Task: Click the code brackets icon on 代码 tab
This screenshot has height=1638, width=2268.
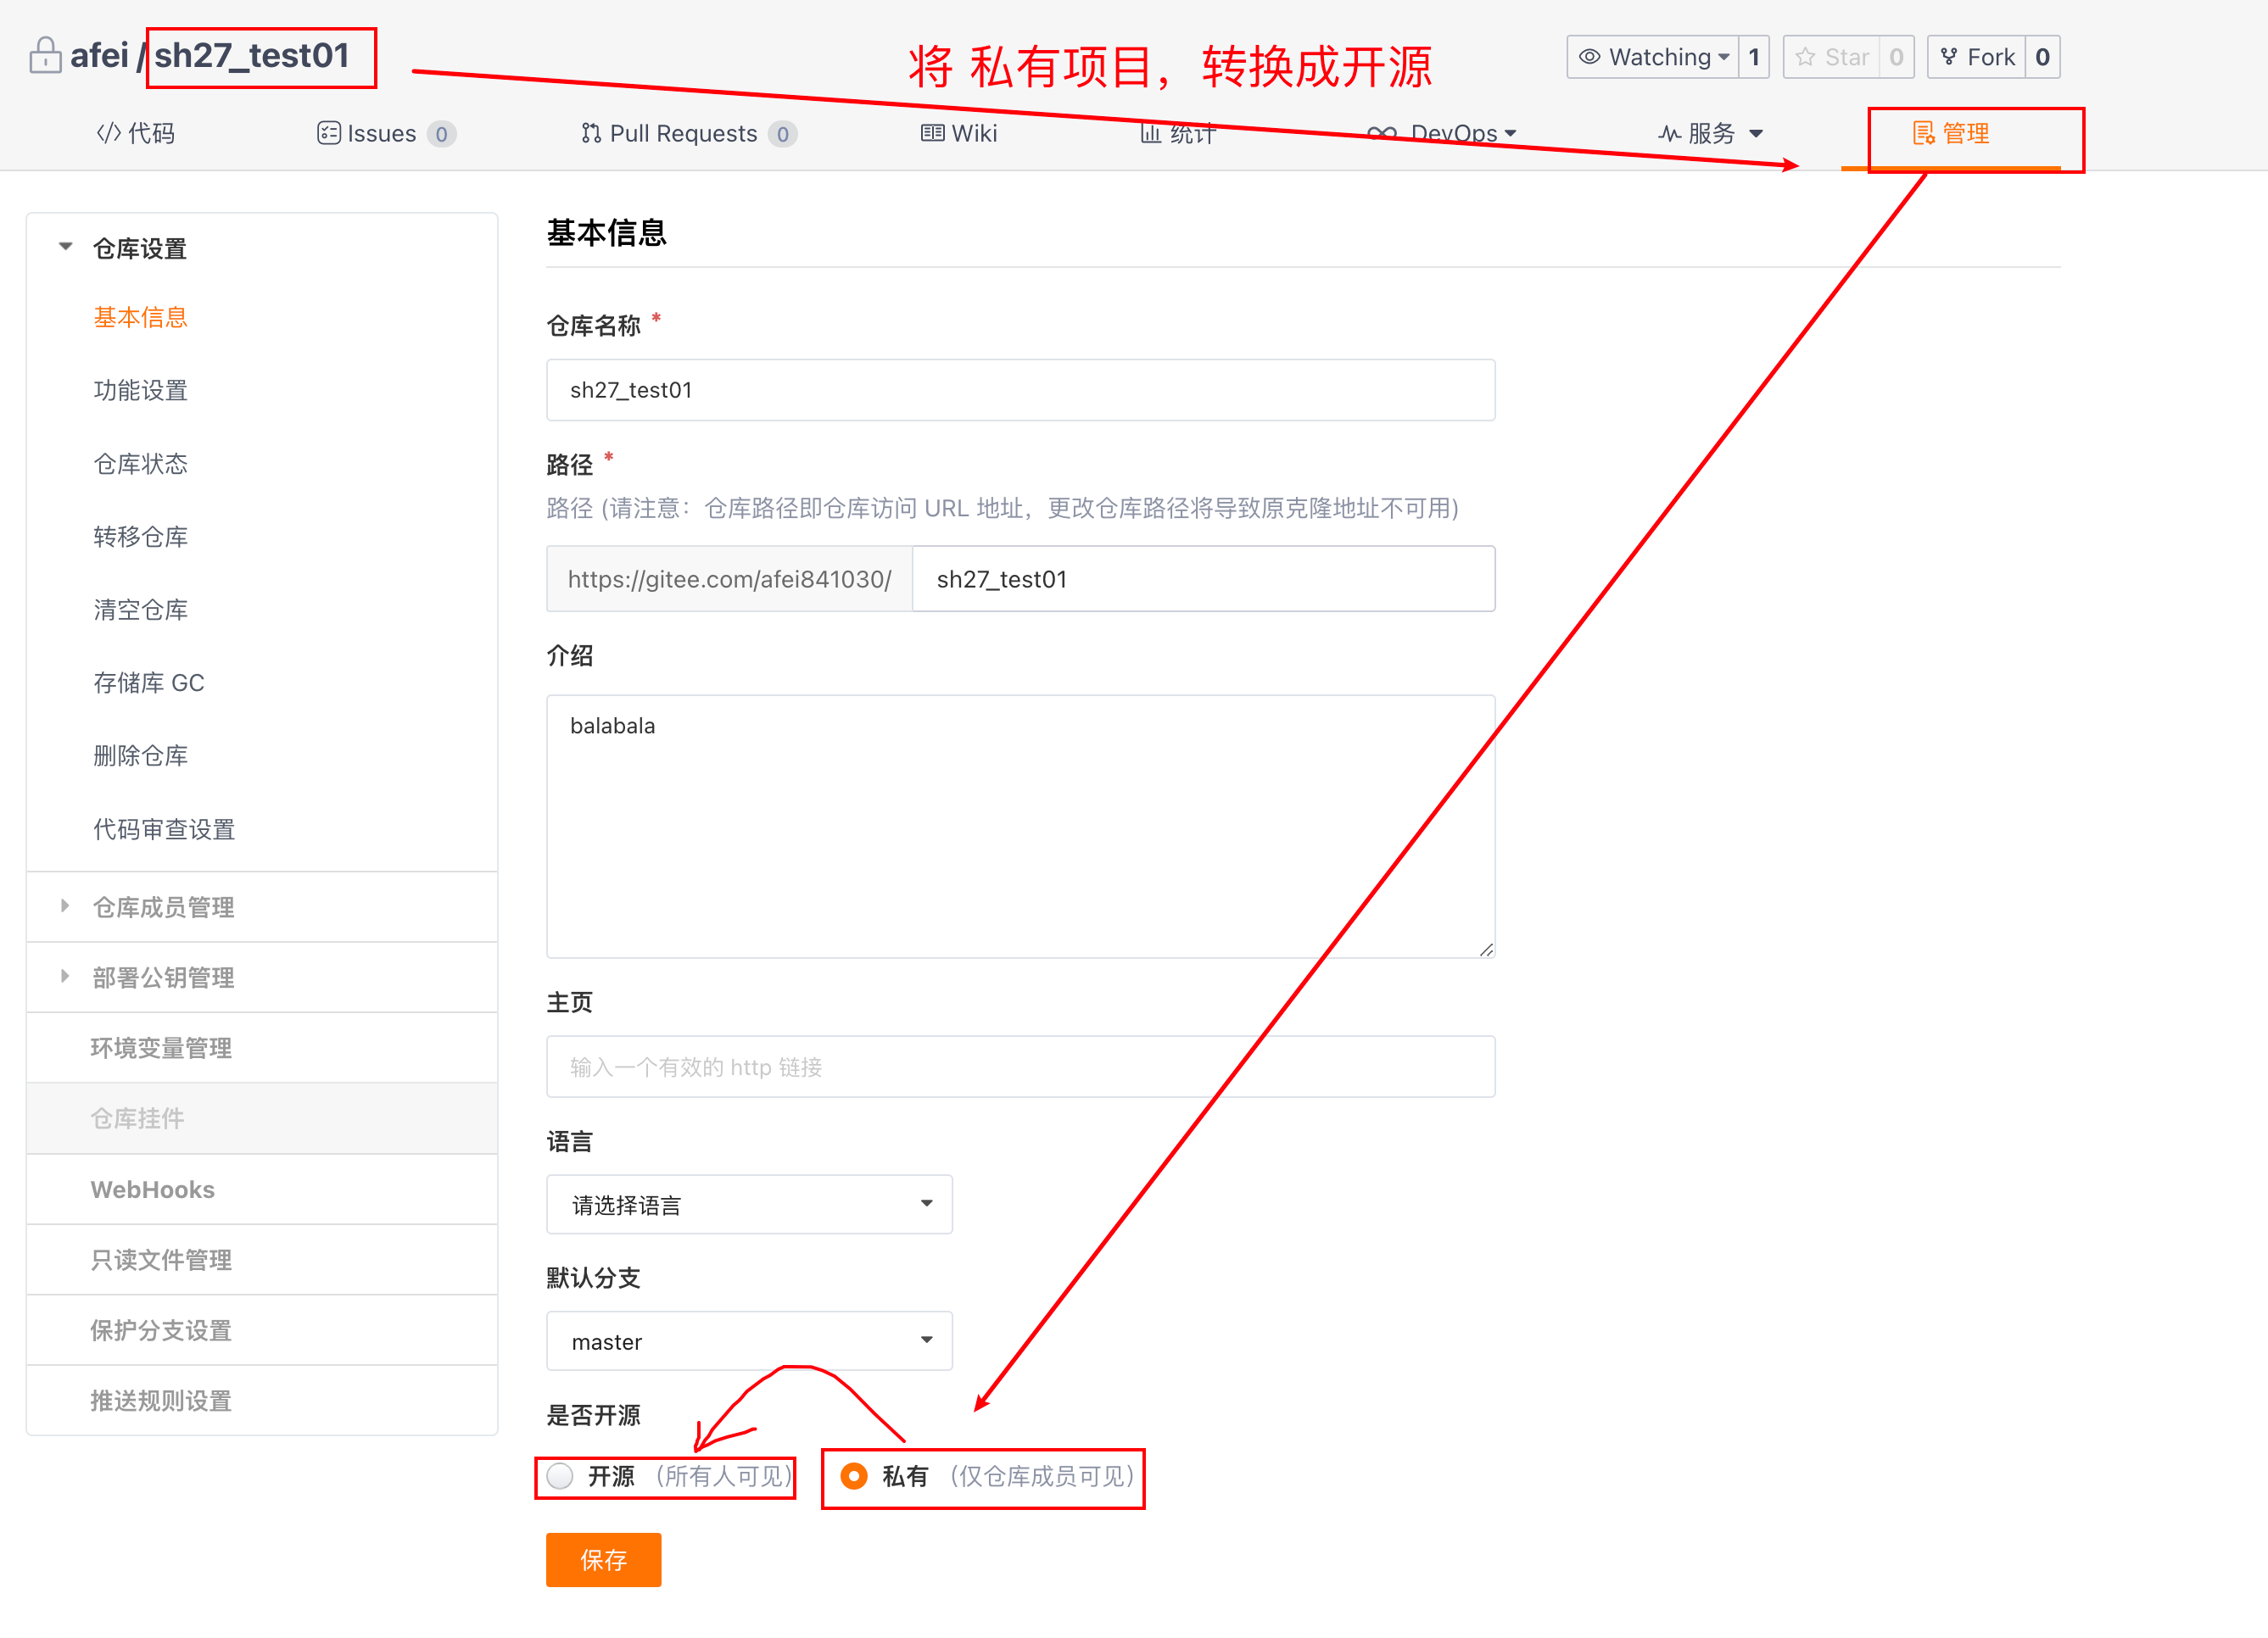Action: (108, 133)
